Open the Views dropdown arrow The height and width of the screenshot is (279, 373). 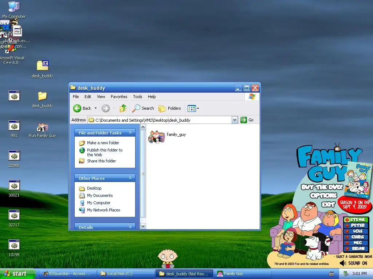(x=198, y=108)
